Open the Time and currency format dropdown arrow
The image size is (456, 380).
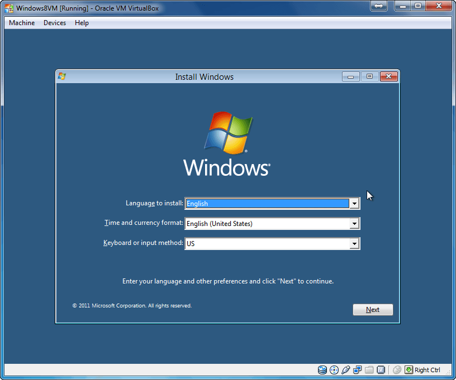(x=354, y=224)
